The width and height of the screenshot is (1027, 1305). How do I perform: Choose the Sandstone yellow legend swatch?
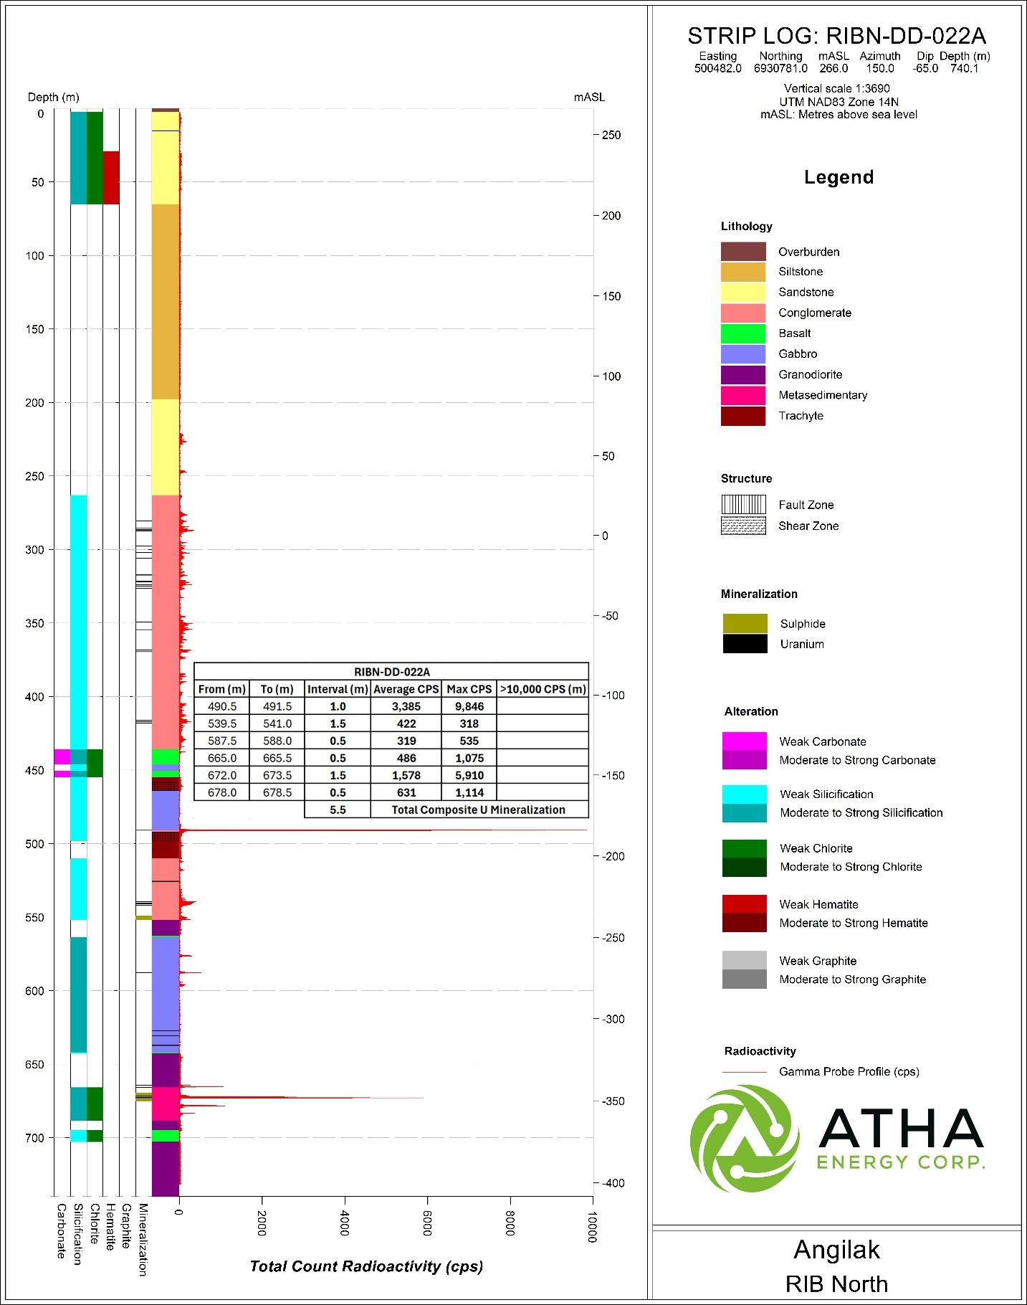click(743, 293)
